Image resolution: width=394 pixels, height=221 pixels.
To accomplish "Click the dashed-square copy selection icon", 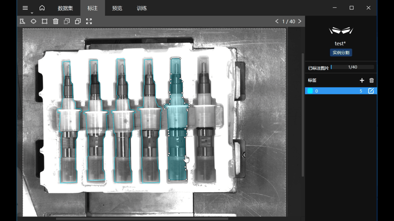I will [67, 21].
